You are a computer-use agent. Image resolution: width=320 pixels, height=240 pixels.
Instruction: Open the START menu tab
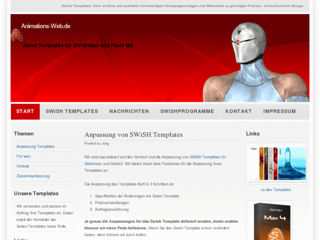tap(25, 111)
